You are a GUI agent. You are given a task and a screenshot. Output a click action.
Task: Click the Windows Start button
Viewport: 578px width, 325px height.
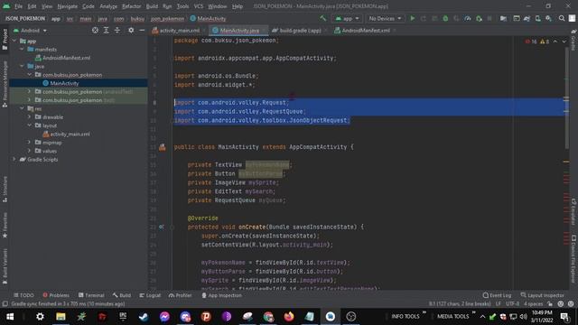pyautogui.click(x=10, y=316)
